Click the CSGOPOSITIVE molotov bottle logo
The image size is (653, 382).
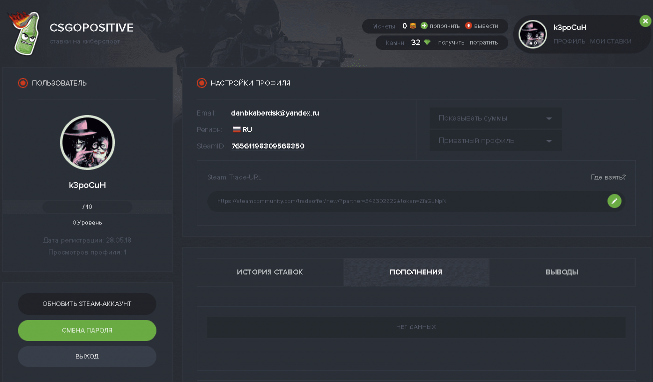point(26,34)
